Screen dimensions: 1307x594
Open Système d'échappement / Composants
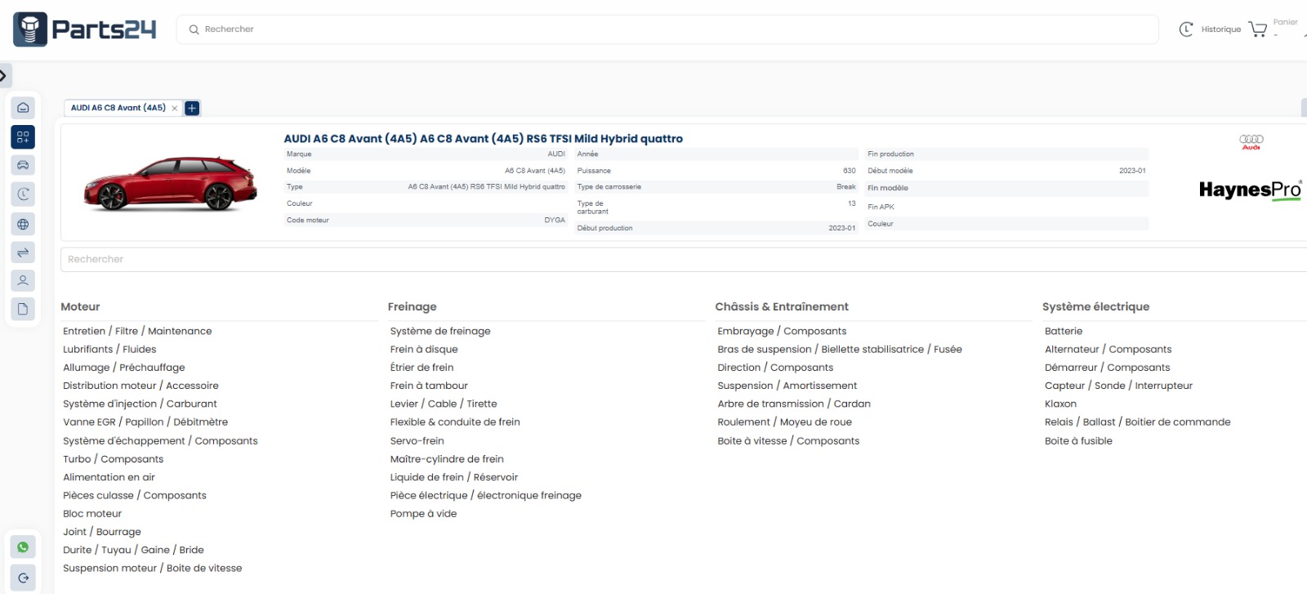click(160, 440)
